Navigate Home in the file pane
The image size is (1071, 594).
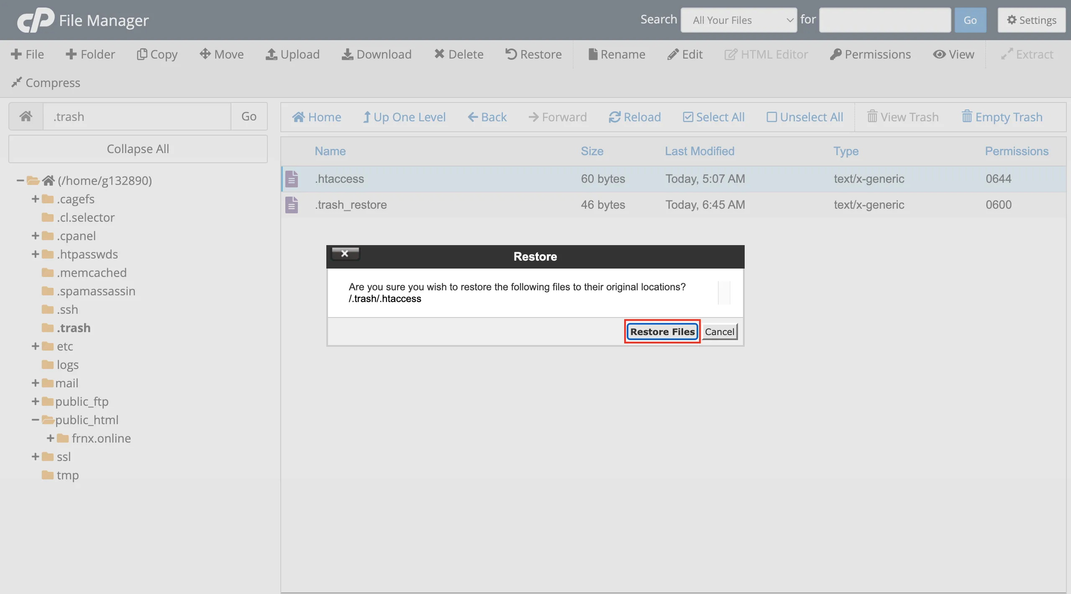pyautogui.click(x=317, y=117)
